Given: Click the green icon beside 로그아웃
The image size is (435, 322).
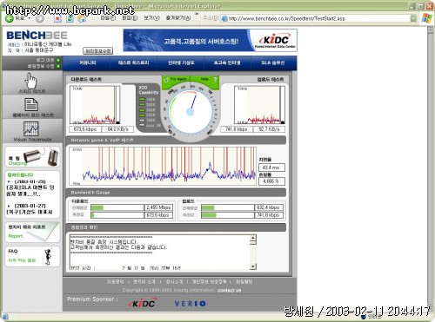Looking at the screenshot, I should (x=58, y=60).
